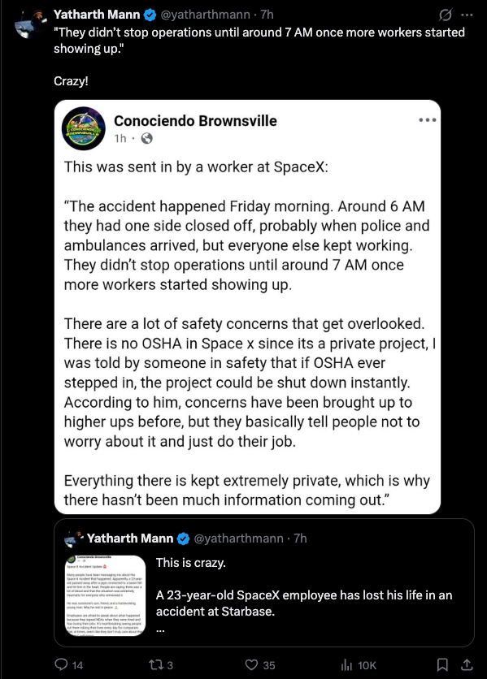Click Yatharth Mann display name at top

pyautogui.click(x=97, y=15)
